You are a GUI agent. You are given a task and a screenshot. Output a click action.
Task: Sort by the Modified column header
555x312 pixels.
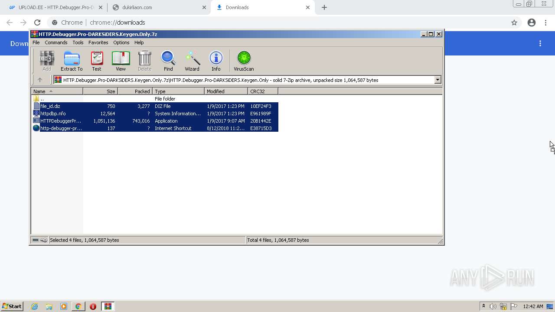point(226,91)
